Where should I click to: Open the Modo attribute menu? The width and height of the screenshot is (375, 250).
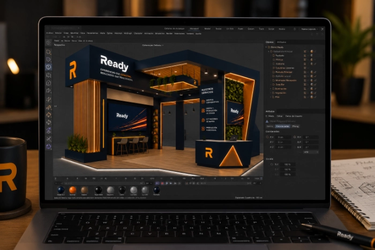(x=271, y=116)
